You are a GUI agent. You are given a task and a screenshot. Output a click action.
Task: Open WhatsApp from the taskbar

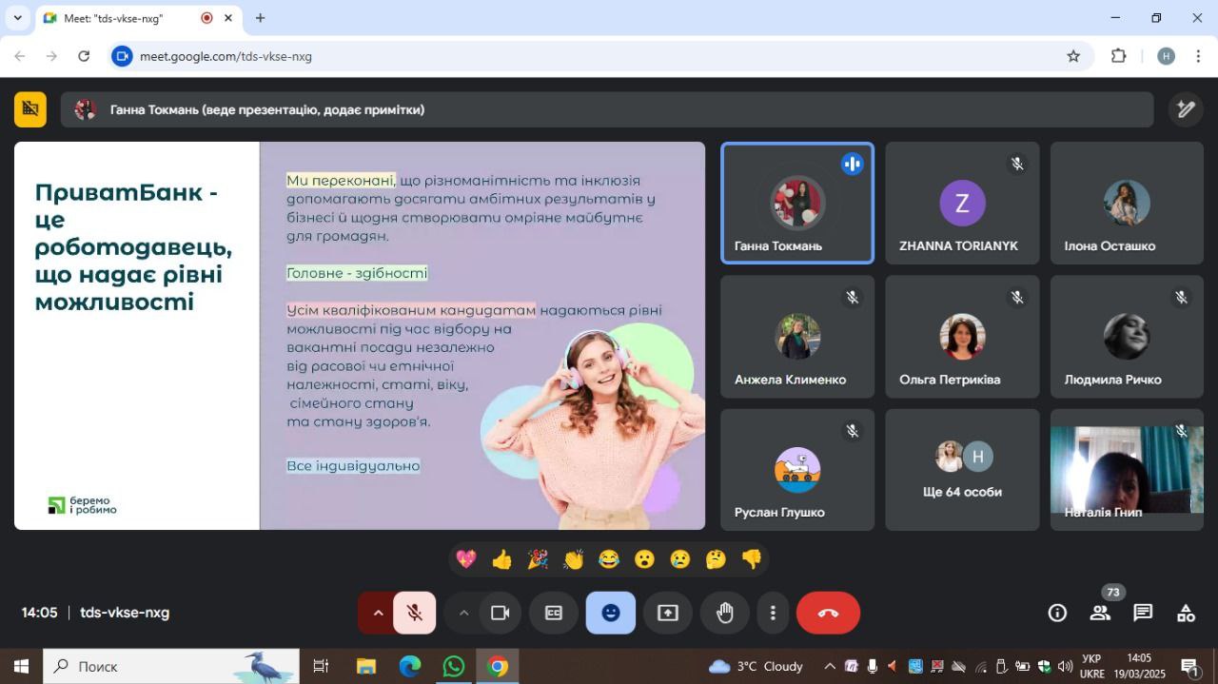pyautogui.click(x=454, y=666)
